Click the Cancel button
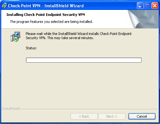Image resolution: width=160 pixels, height=124 pixels. 142,116
